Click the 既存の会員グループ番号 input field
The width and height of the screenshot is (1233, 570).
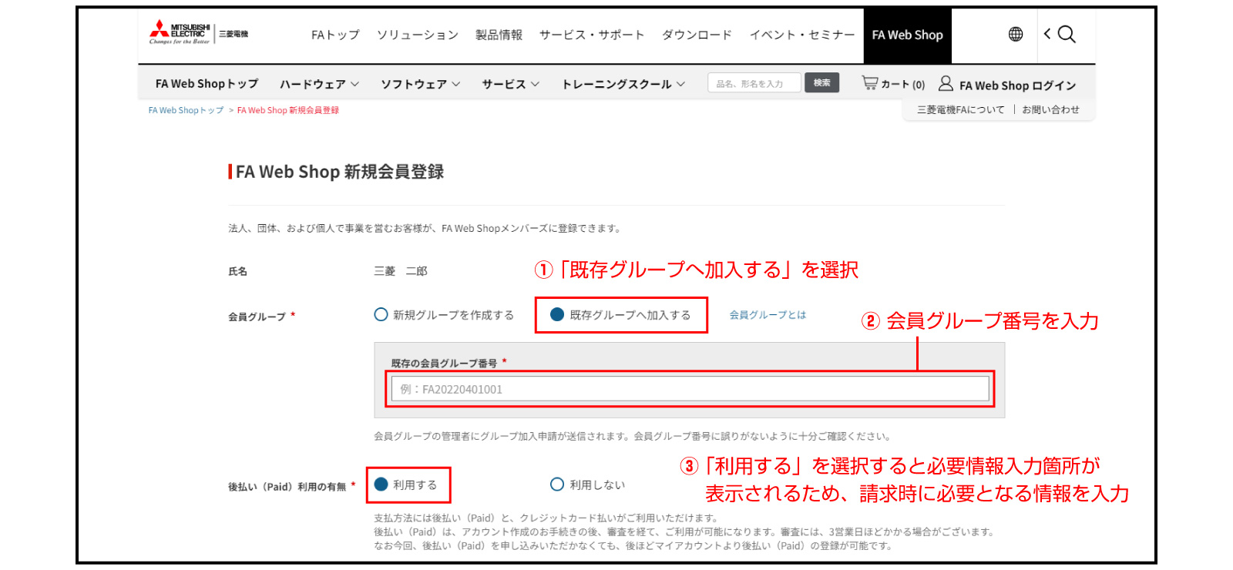tap(690, 389)
